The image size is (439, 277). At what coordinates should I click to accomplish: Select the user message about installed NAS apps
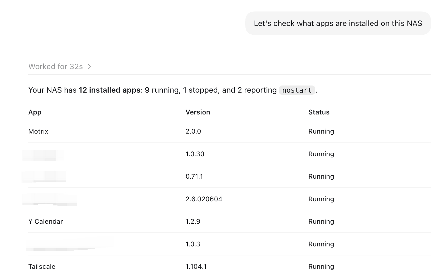click(x=338, y=23)
